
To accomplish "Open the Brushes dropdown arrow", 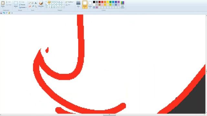I will click(x=41, y=7).
